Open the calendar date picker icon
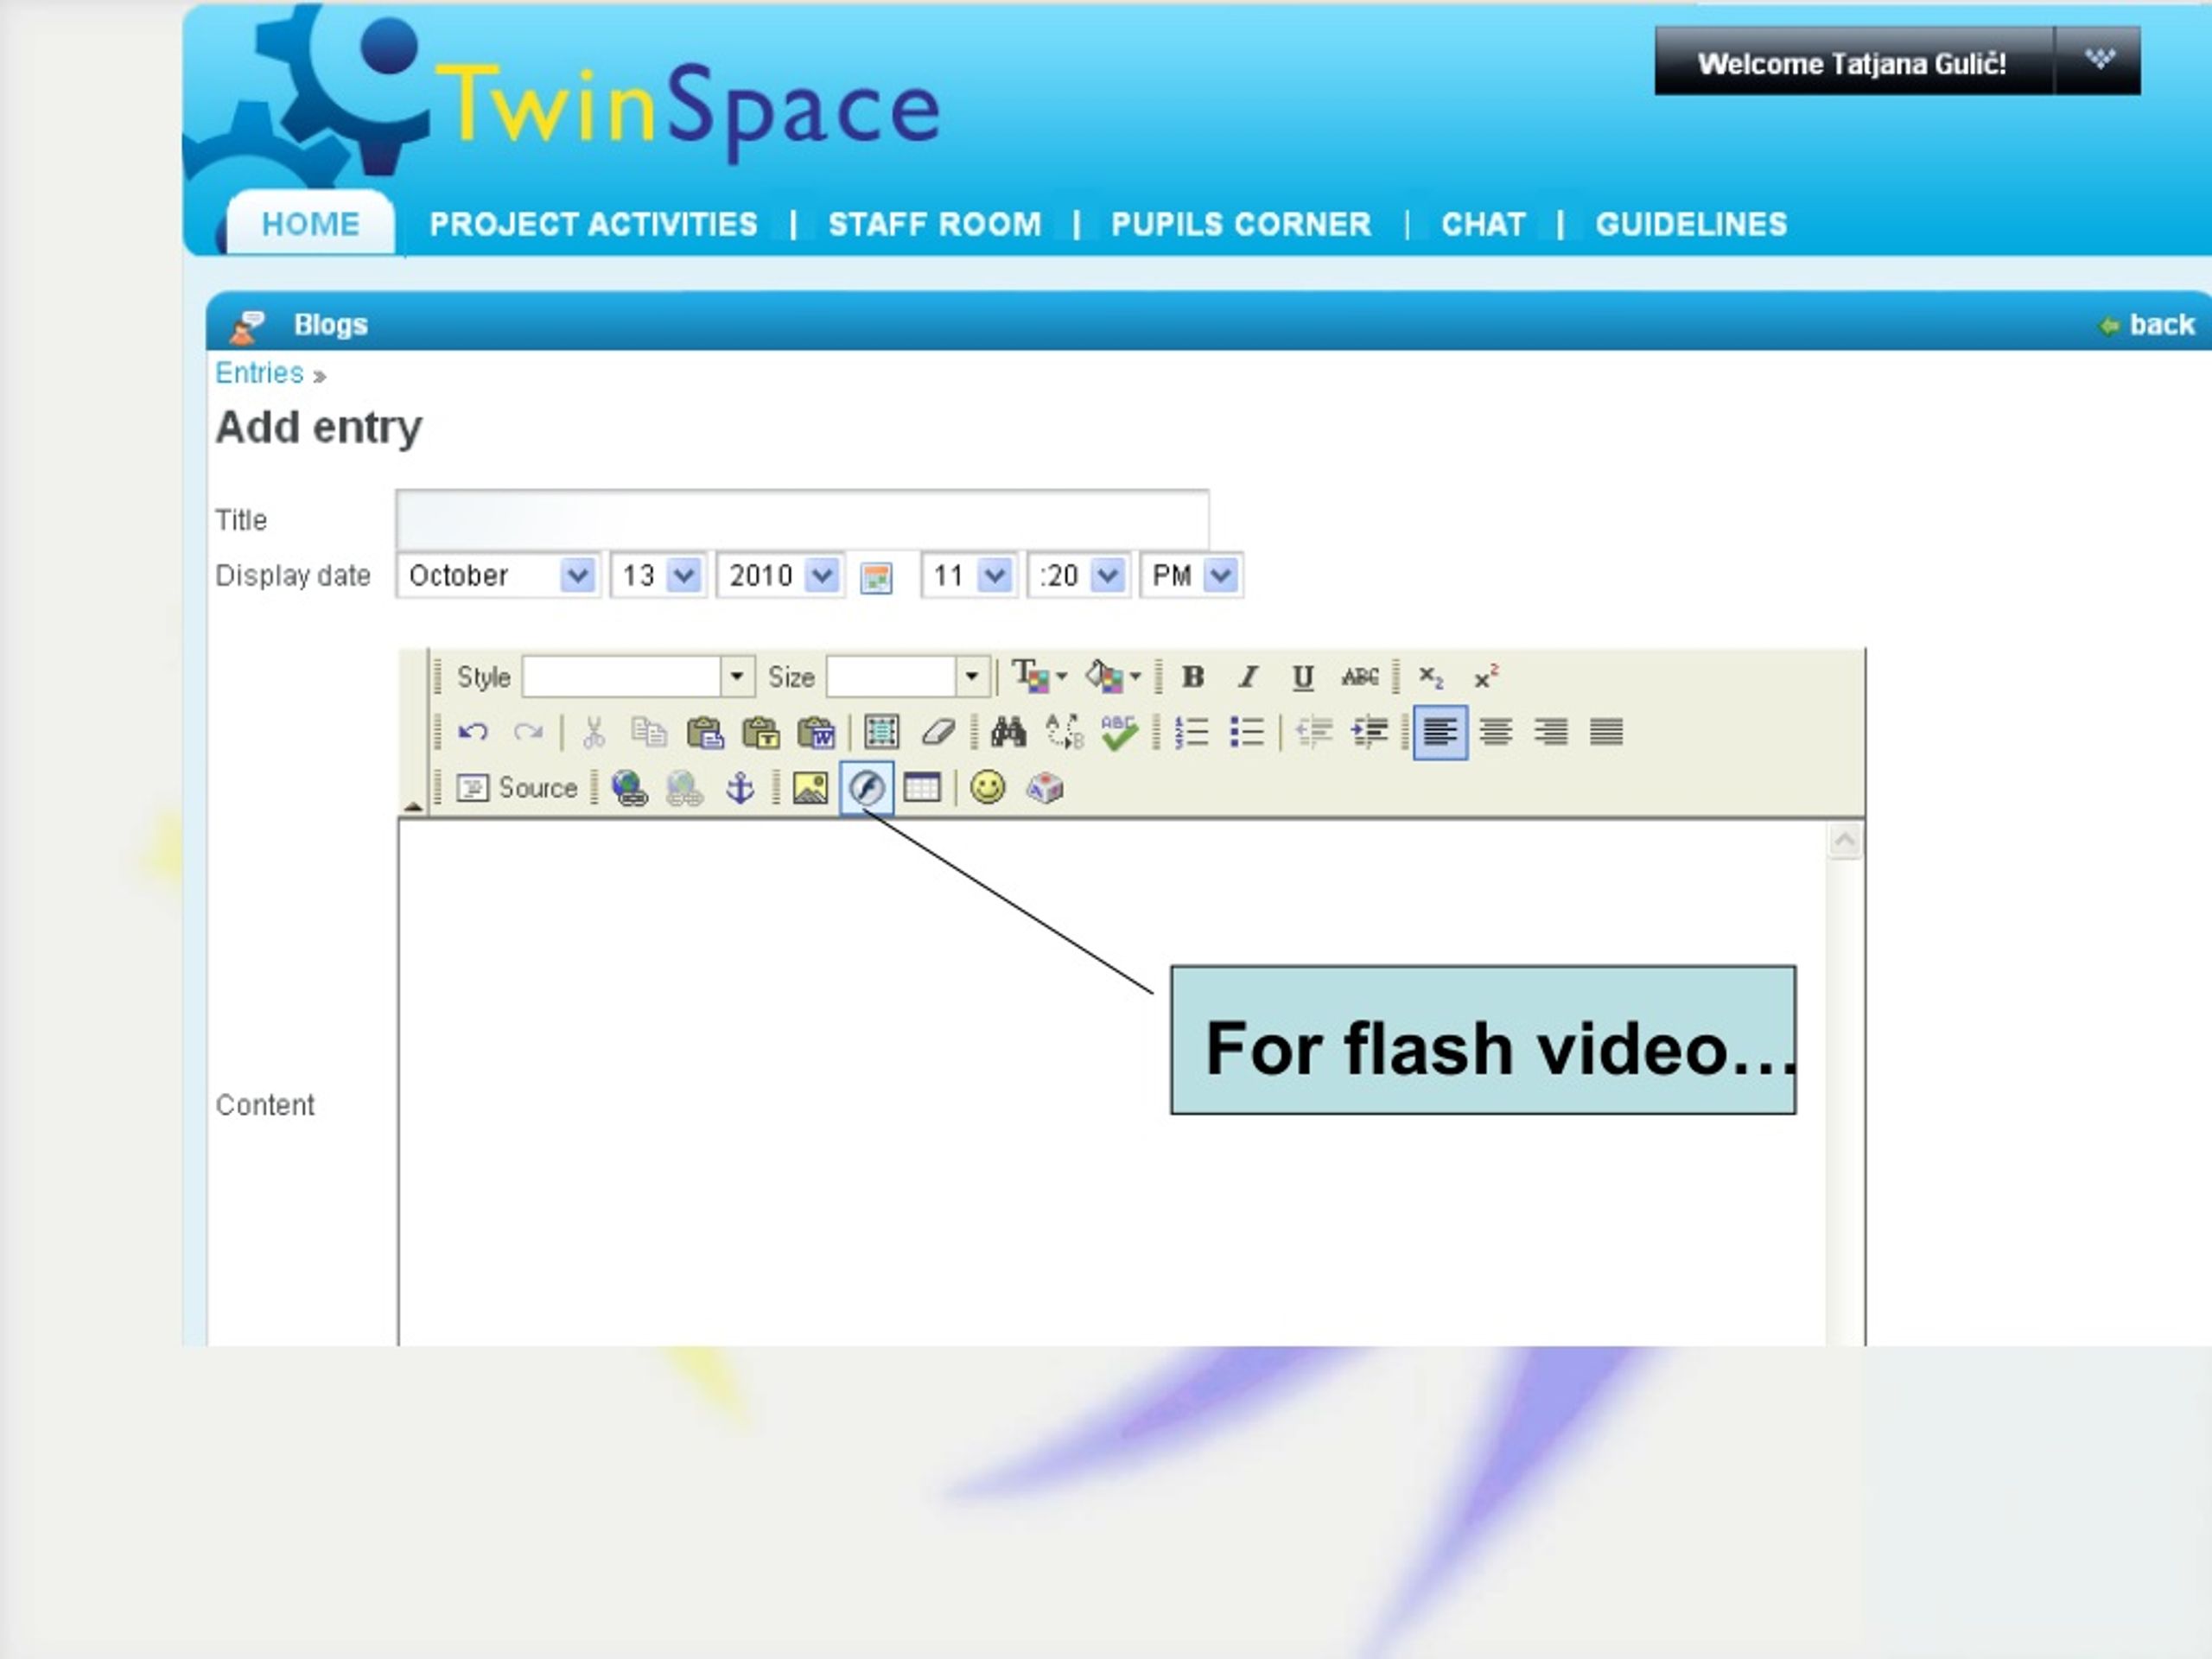 (x=876, y=578)
